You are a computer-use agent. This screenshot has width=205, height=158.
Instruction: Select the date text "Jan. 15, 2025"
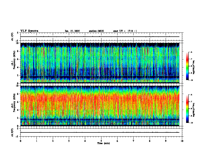(x=72, y=31)
